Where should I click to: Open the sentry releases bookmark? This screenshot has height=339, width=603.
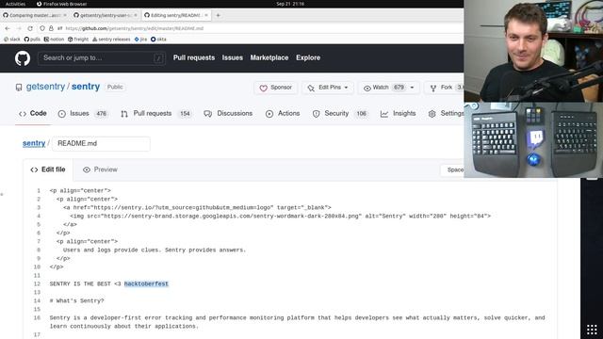click(111, 40)
